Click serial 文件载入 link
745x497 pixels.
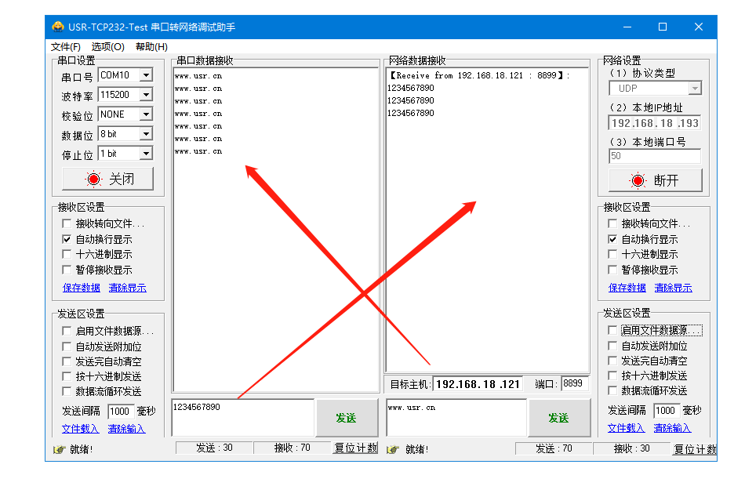coord(80,429)
